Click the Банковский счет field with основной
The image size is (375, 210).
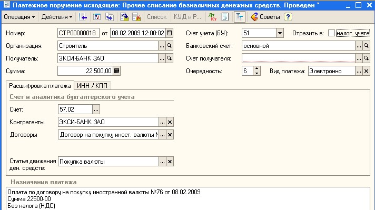(299, 46)
